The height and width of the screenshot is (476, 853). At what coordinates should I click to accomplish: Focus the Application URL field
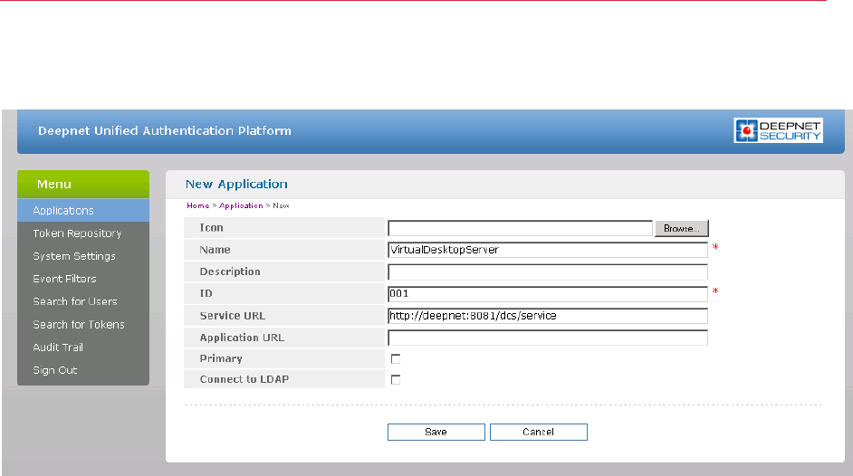pyautogui.click(x=548, y=338)
